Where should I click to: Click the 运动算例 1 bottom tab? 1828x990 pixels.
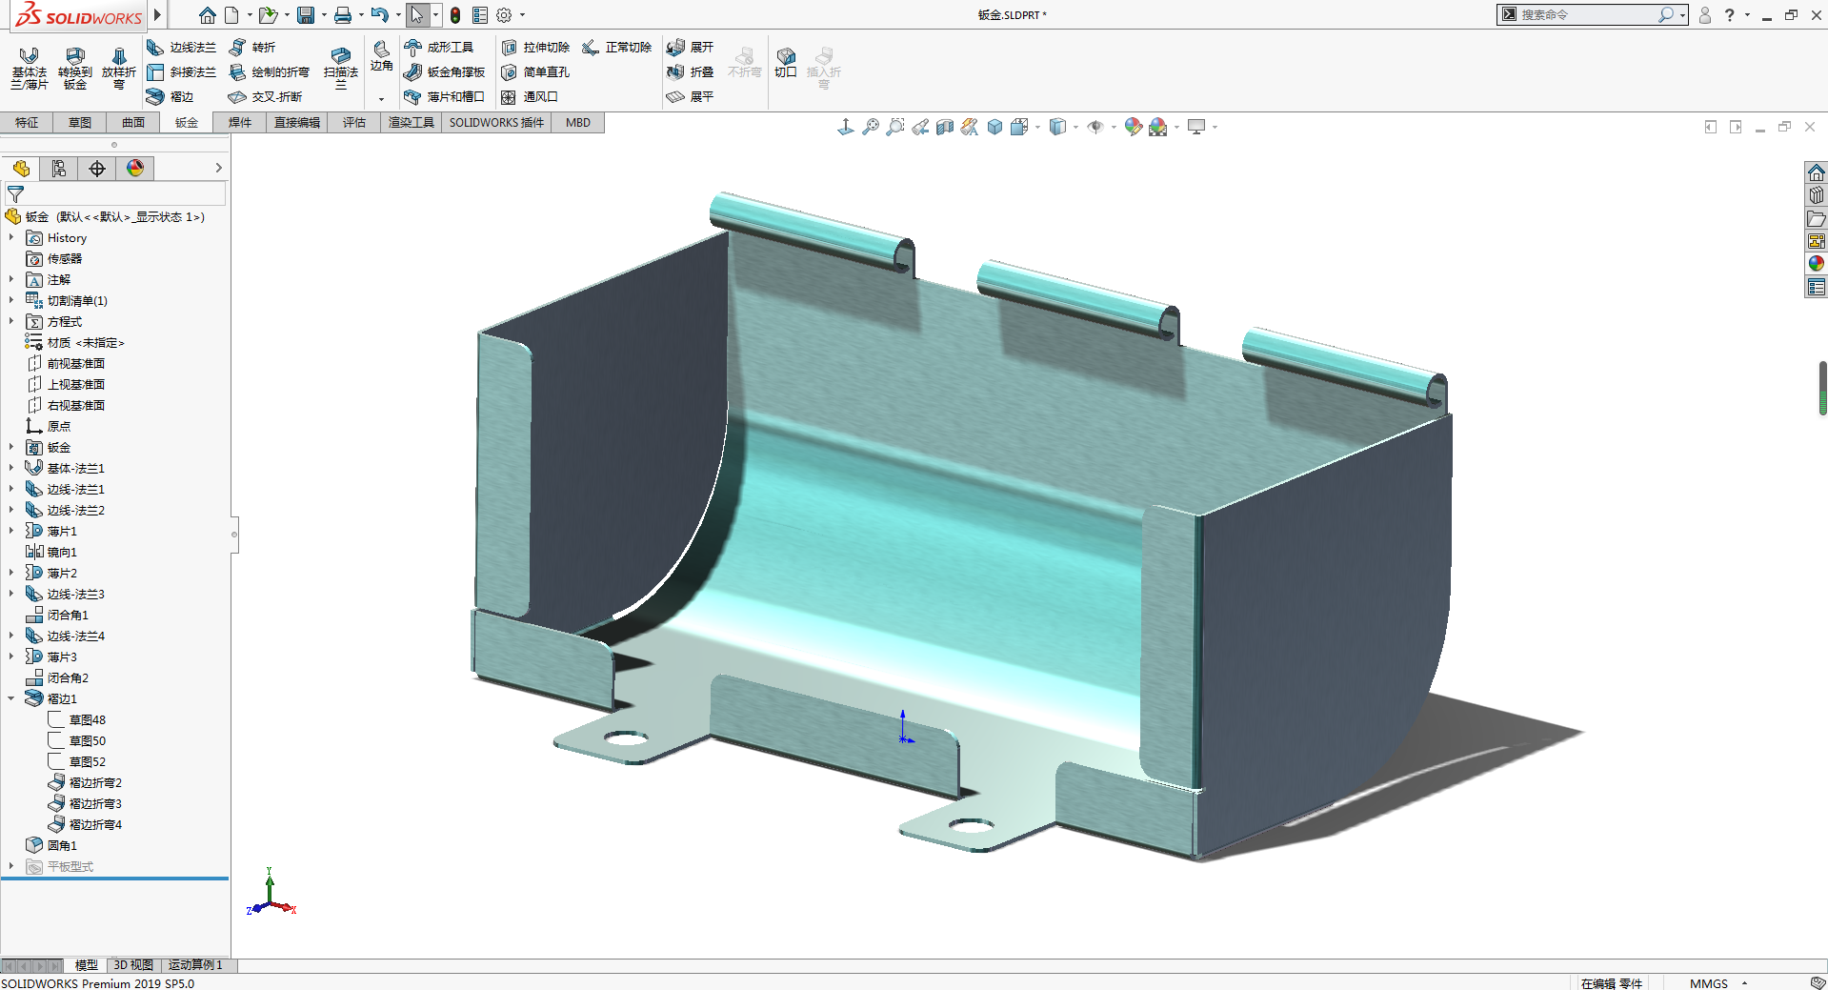point(195,965)
